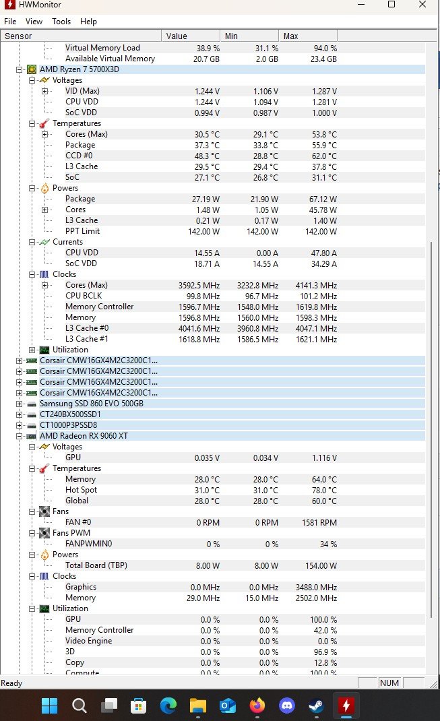The width and height of the screenshot is (440, 721).
Task: Open Steam from taskbar
Action: pos(316,706)
